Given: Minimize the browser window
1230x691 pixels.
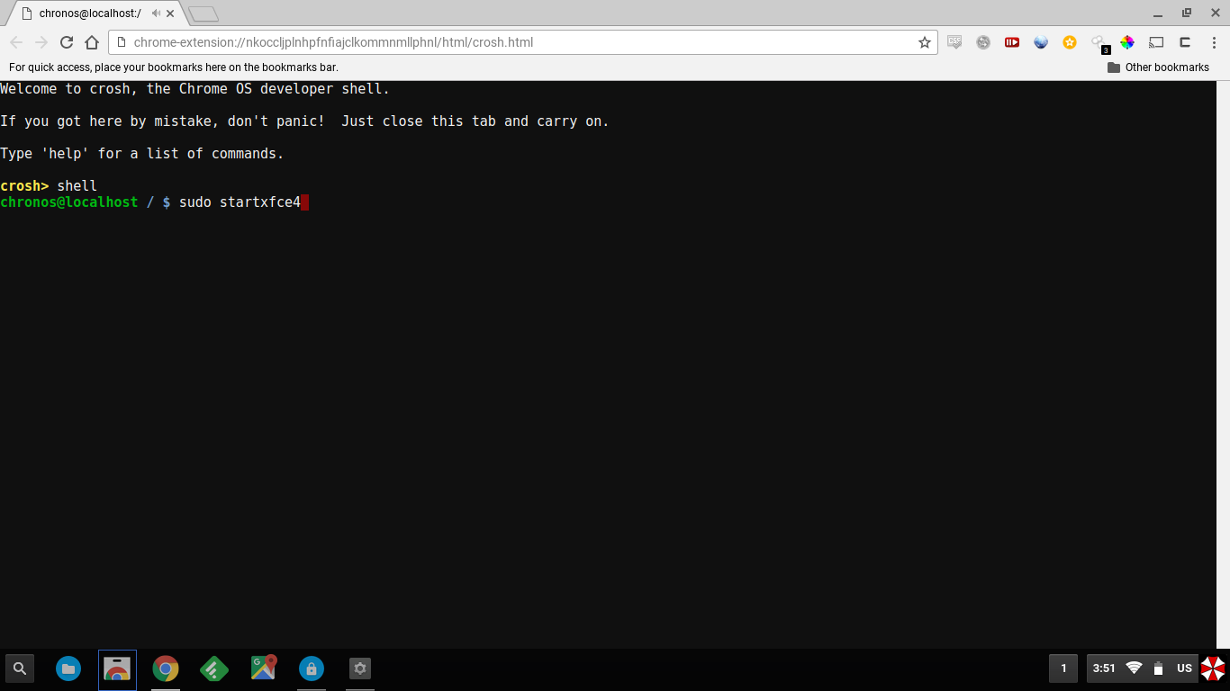Looking at the screenshot, I should point(1158,13).
